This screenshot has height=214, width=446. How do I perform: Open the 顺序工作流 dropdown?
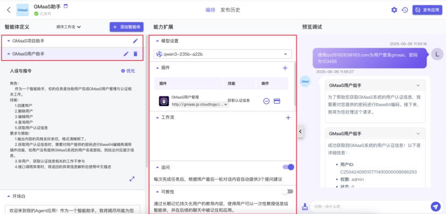(68, 27)
